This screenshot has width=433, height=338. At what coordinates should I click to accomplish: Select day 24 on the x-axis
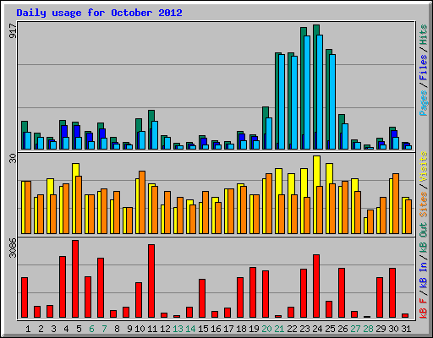[317, 329]
